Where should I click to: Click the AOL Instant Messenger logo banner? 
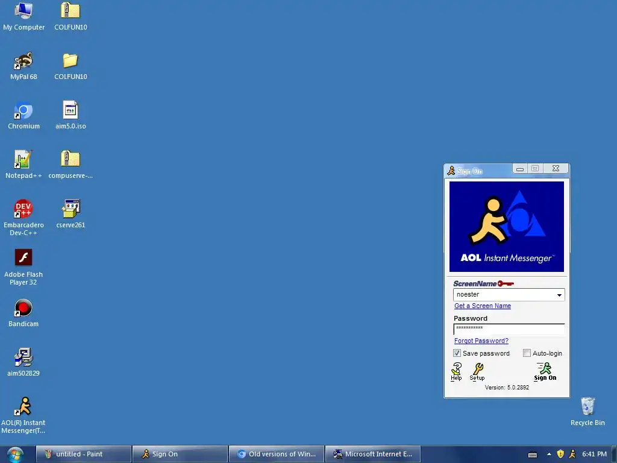(x=506, y=227)
